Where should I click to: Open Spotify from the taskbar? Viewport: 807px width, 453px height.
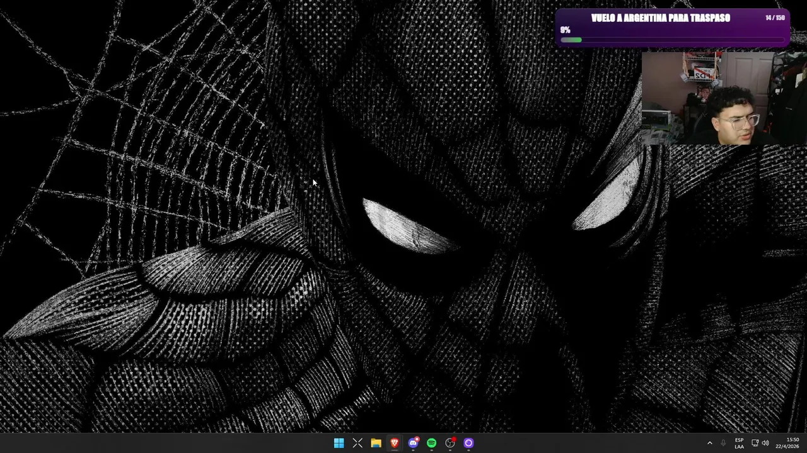(x=431, y=443)
